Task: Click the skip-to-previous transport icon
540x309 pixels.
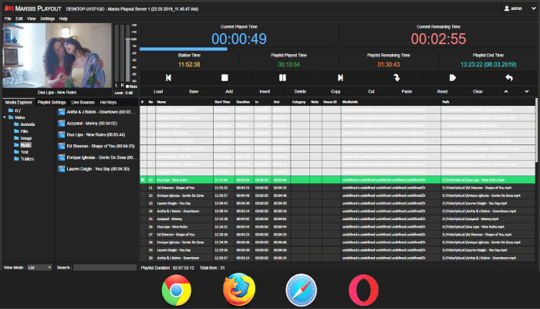Action: pyautogui.click(x=168, y=78)
